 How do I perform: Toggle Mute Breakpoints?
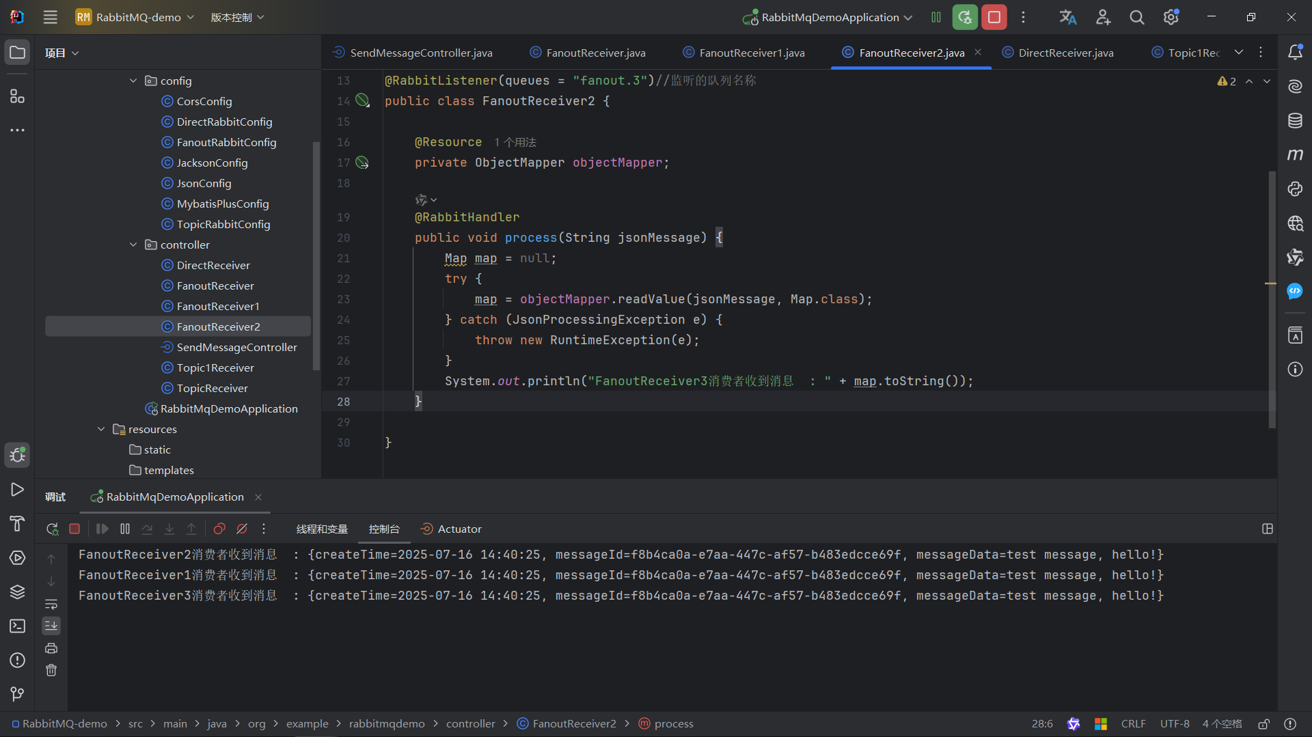(242, 529)
